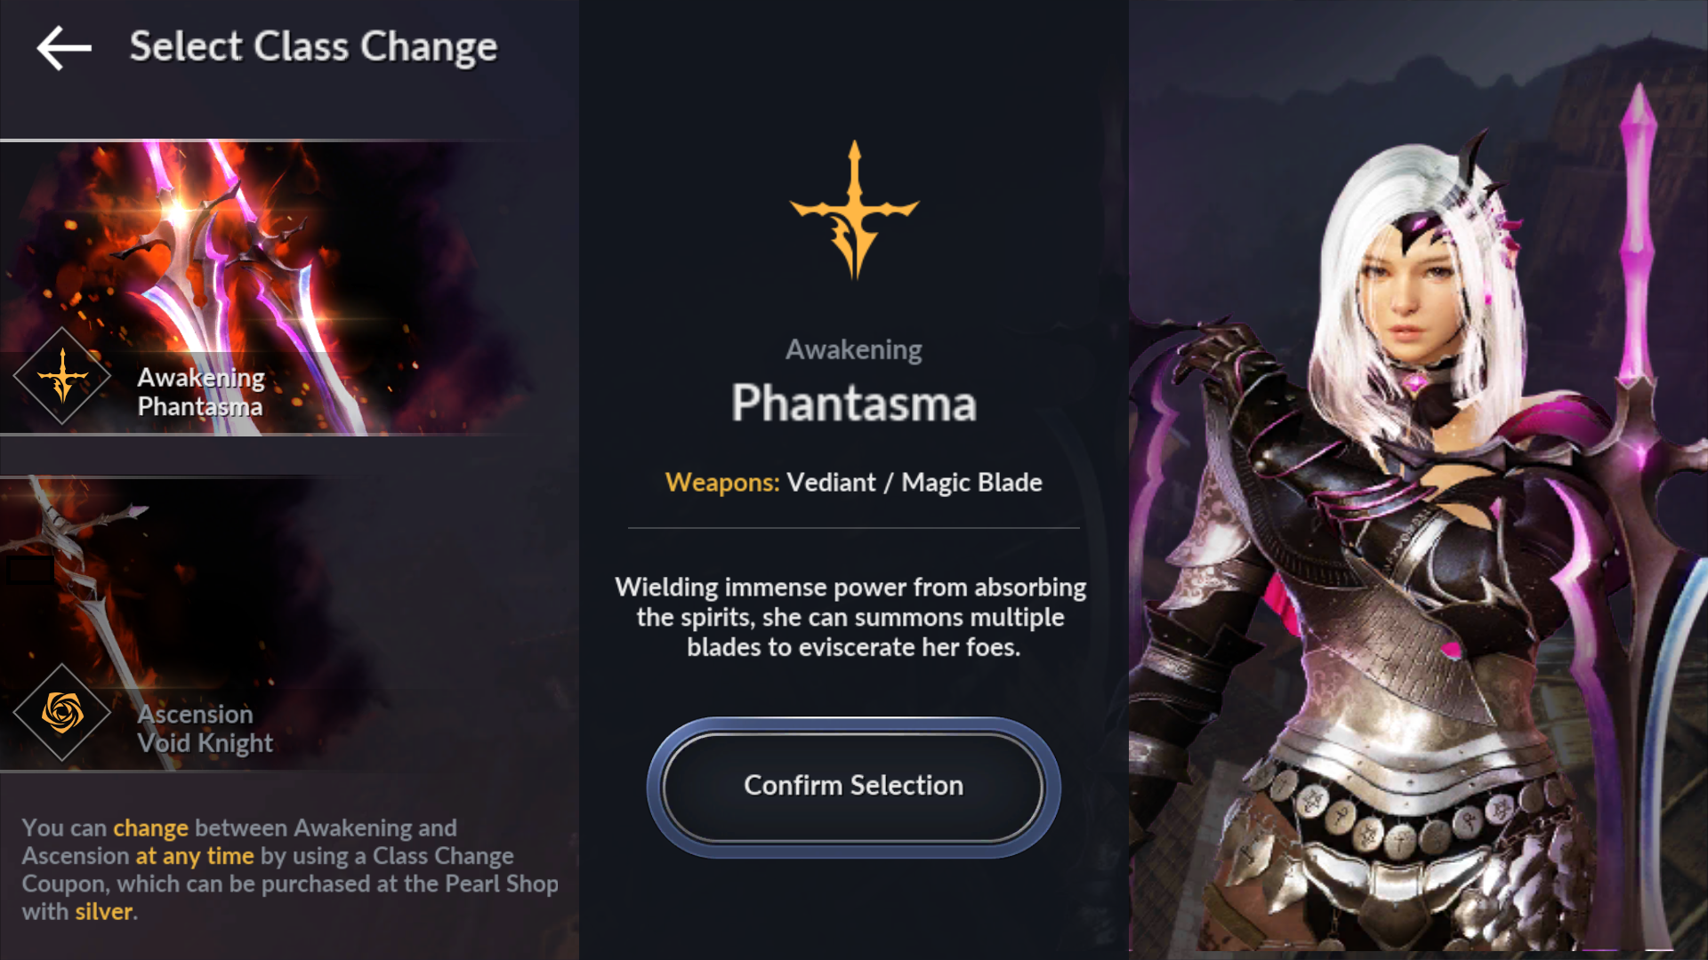Click the Awakening Phantasma label text
The width and height of the screenshot is (1708, 960).
pyautogui.click(x=201, y=392)
